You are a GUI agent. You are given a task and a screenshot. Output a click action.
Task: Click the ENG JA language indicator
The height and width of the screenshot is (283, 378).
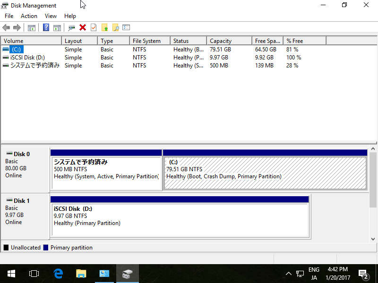point(314,274)
